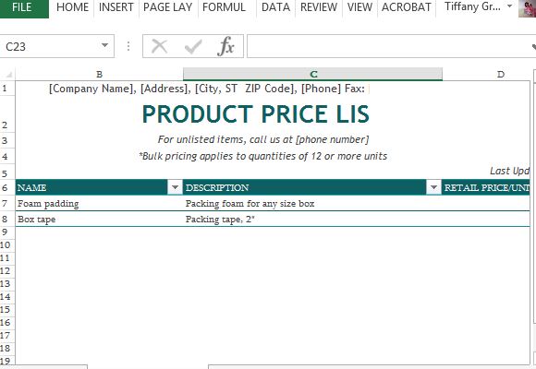The image size is (536, 369).
Task: Select the 'Foam padding' cell
Action: tap(99, 204)
